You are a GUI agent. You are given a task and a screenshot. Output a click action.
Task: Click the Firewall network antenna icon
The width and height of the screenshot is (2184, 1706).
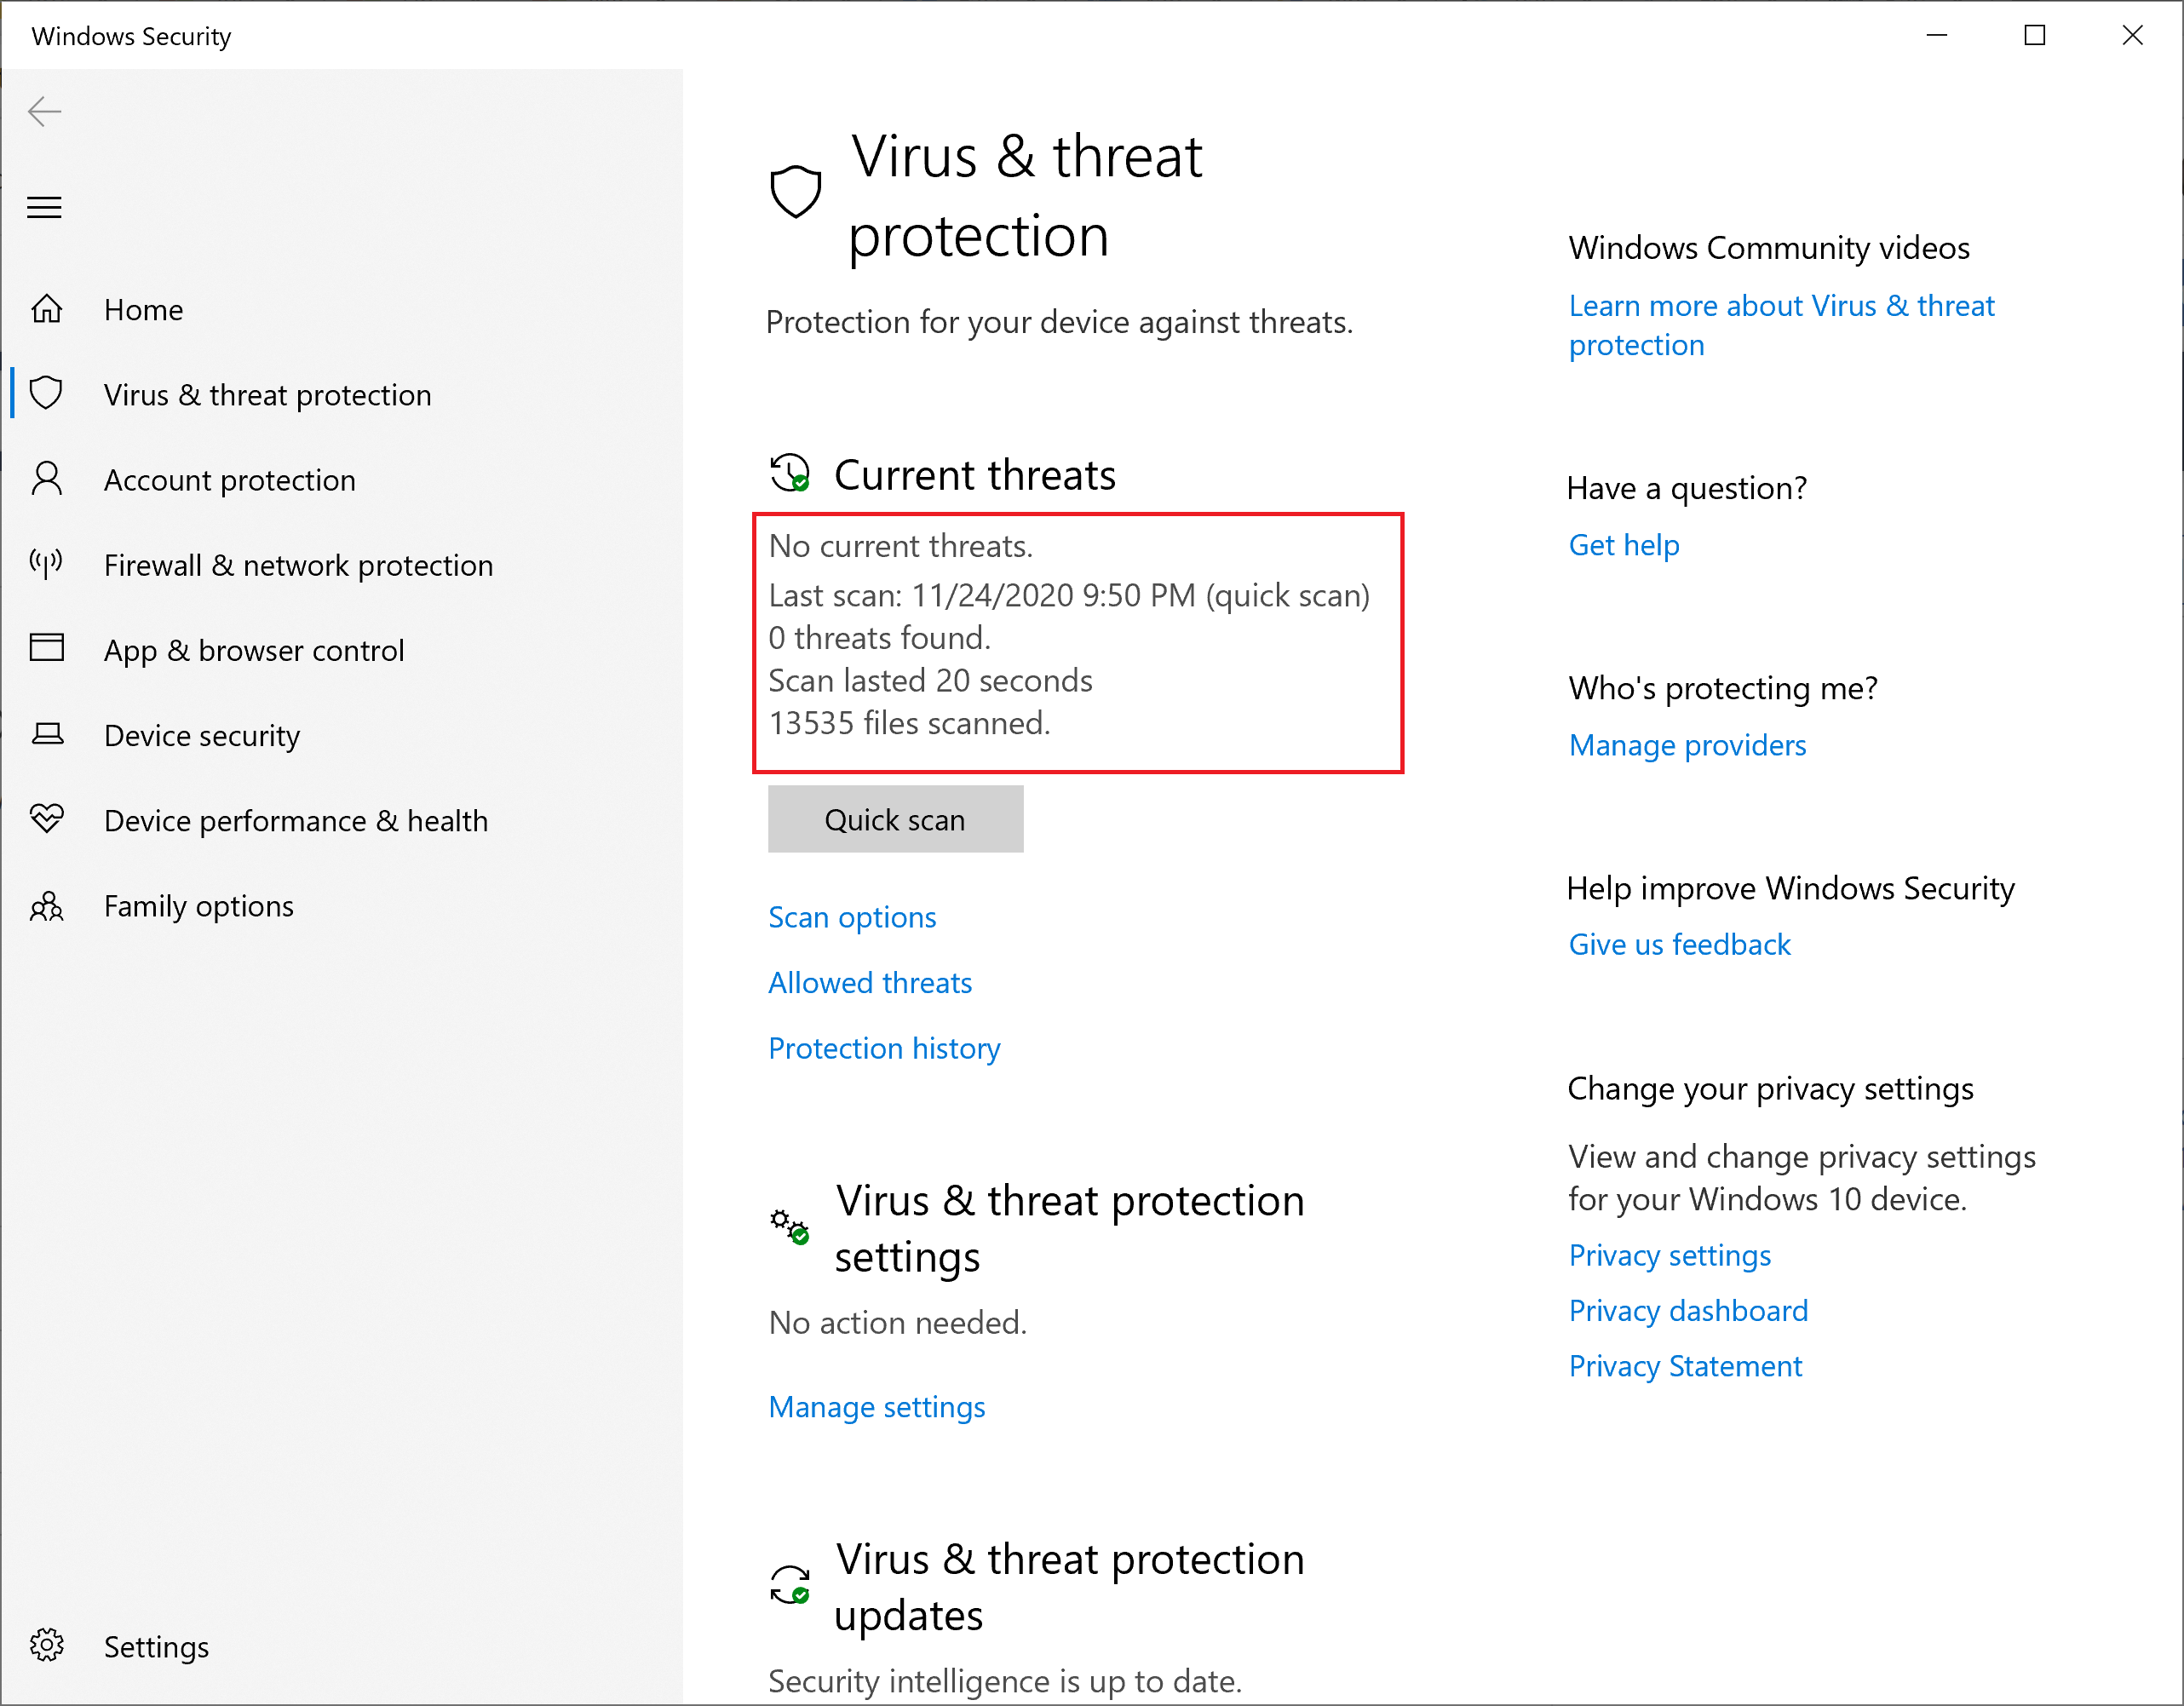[x=47, y=564]
